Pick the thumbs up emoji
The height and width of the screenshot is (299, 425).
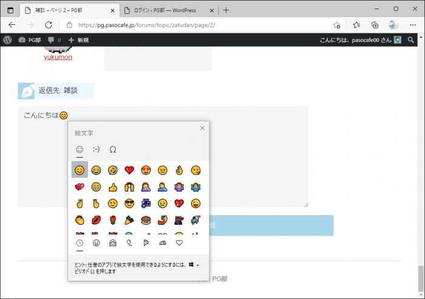[112, 187]
